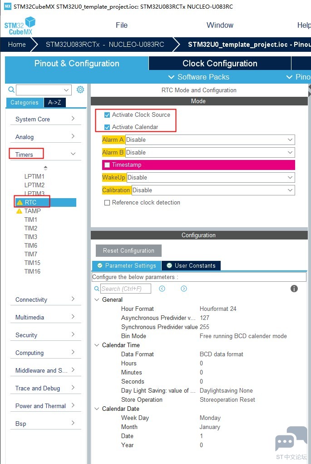Select the Categories tab
Screen dimensions: 311x464
click(x=25, y=102)
